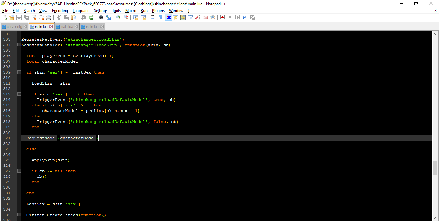439x221 pixels.
Task: Close document using menu bar X
Action: (x=435, y=11)
